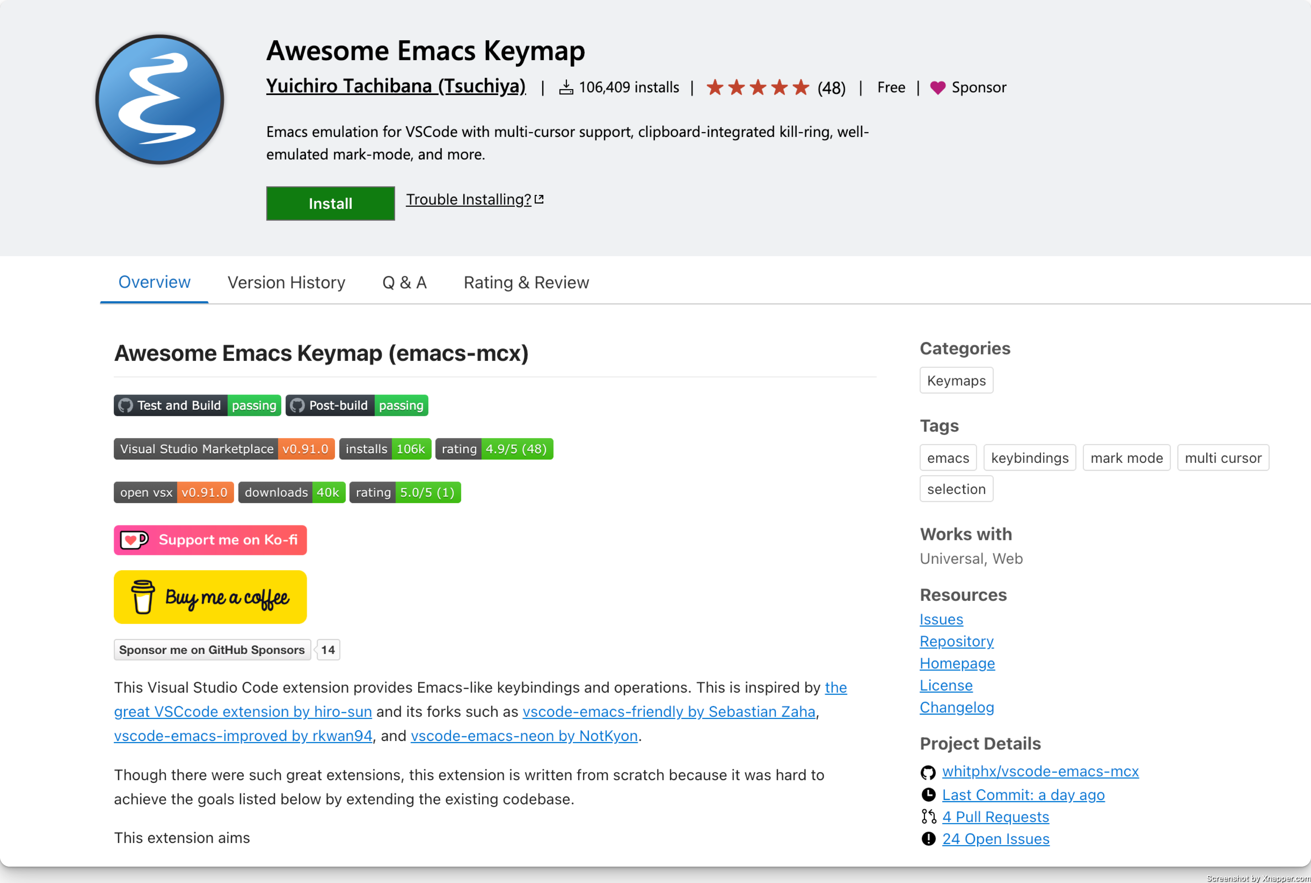
Task: Go to the Q & A tab
Action: (404, 282)
